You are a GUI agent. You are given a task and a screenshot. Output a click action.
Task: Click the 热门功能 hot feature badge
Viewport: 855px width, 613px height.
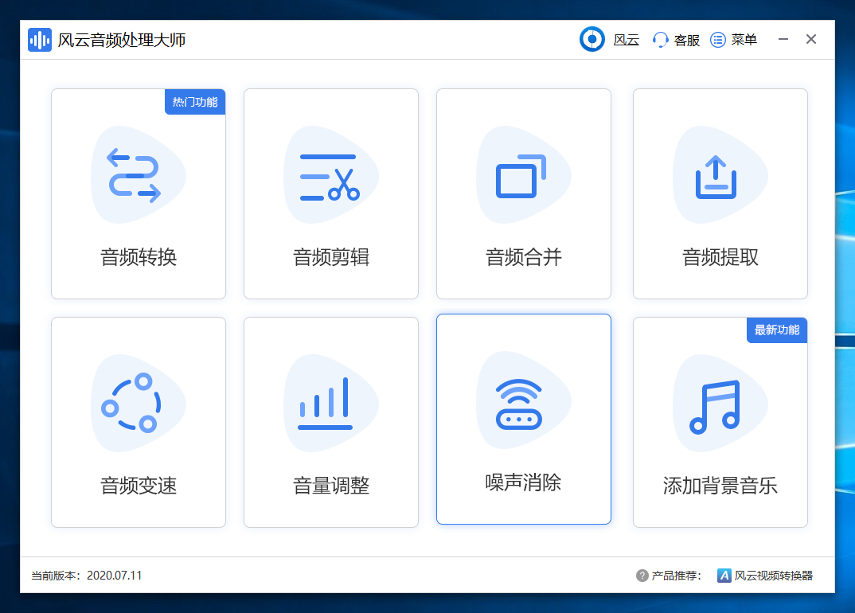[195, 102]
